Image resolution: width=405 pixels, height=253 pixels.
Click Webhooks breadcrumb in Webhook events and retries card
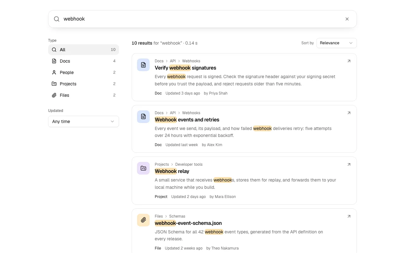(x=191, y=113)
